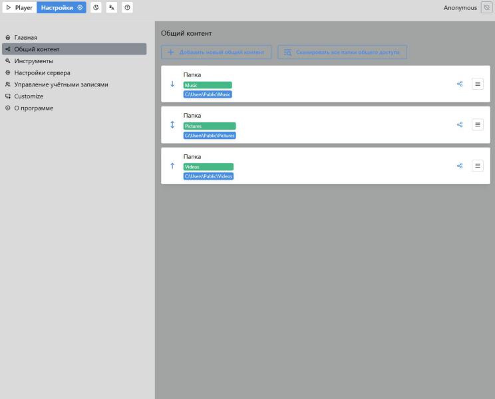The height and width of the screenshot is (399, 495).
Task: Click Сканировать все папки общего доступа
Action: [342, 52]
